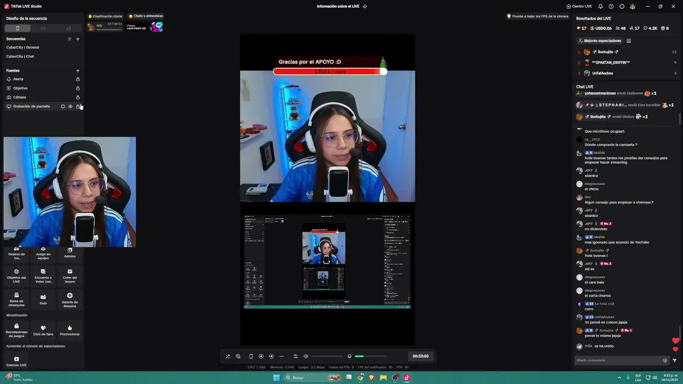Open the emoji picker in comment box
683x384 pixels.
pos(665,361)
